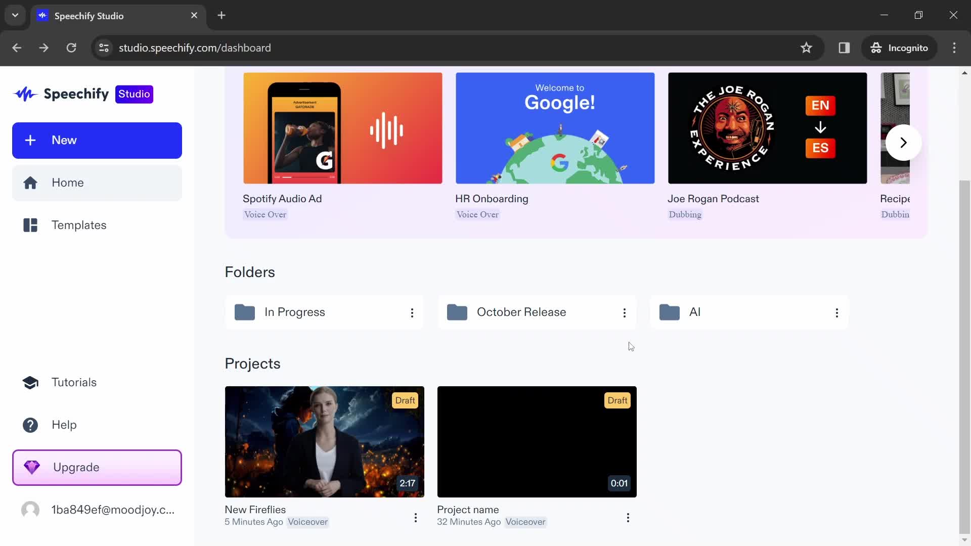
Task: Open context menu for New Fireflies project
Action: coord(416,517)
